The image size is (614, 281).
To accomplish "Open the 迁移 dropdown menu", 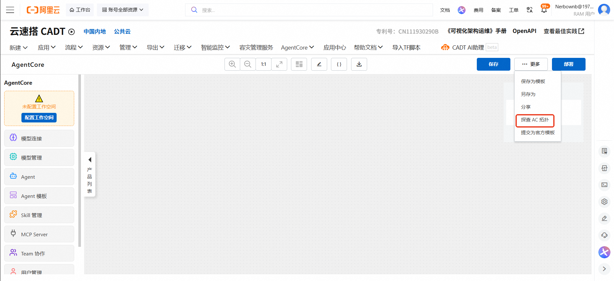I will 183,48.
